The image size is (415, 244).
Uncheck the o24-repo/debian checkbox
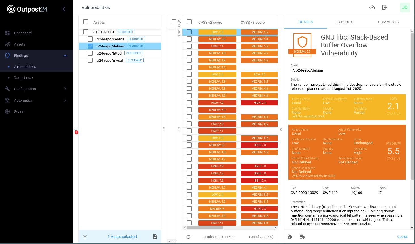tap(90, 46)
